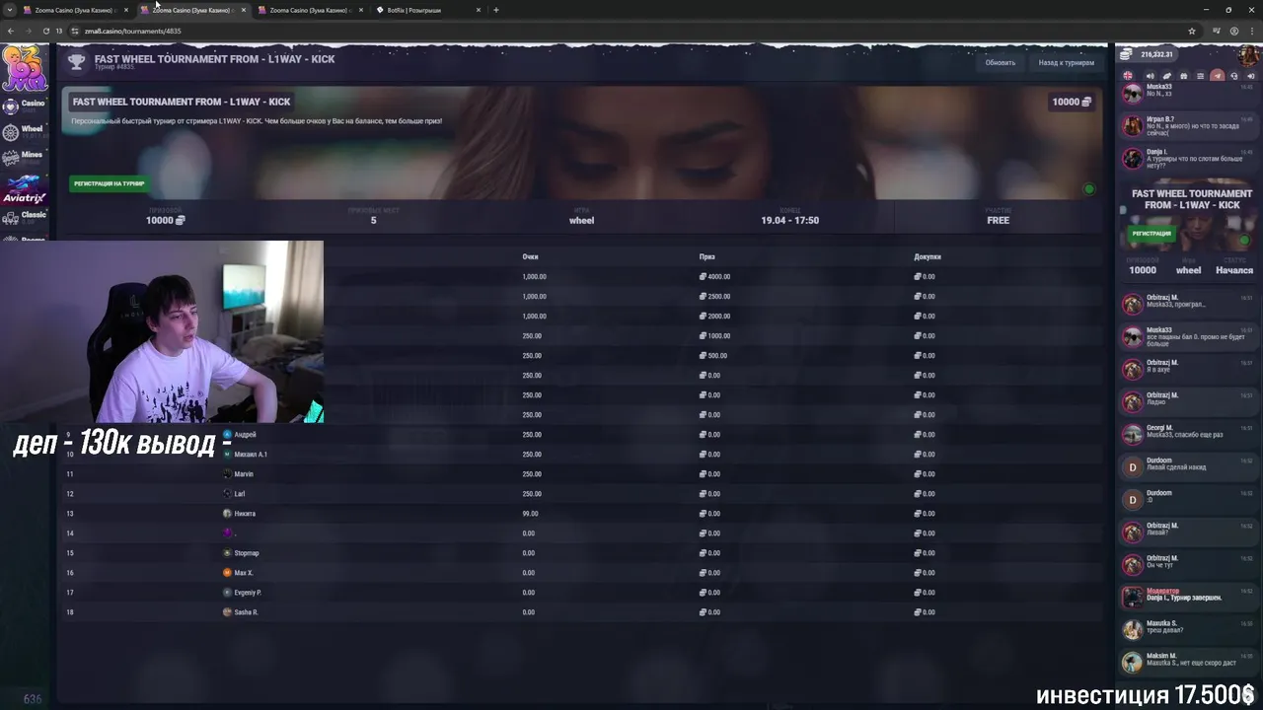Open the gift bonuses icon in chat bar
This screenshot has height=710, width=1263.
pyautogui.click(x=1183, y=76)
